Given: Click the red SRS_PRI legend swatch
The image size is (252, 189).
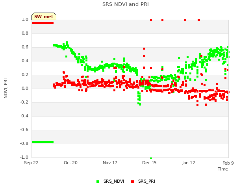Looking at the screenshot, I should (x=132, y=182).
